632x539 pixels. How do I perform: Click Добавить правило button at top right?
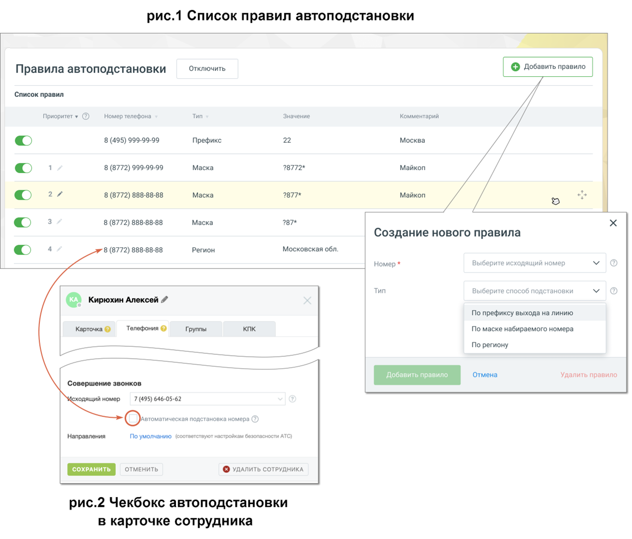[x=548, y=67]
